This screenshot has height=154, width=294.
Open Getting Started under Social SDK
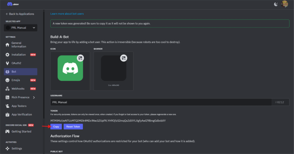(21, 132)
